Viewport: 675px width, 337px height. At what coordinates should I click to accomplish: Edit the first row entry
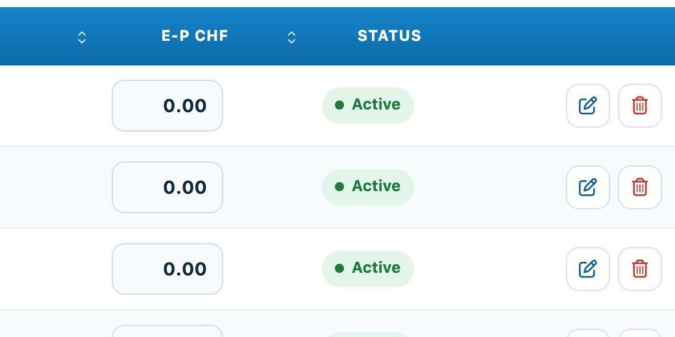pyautogui.click(x=587, y=106)
